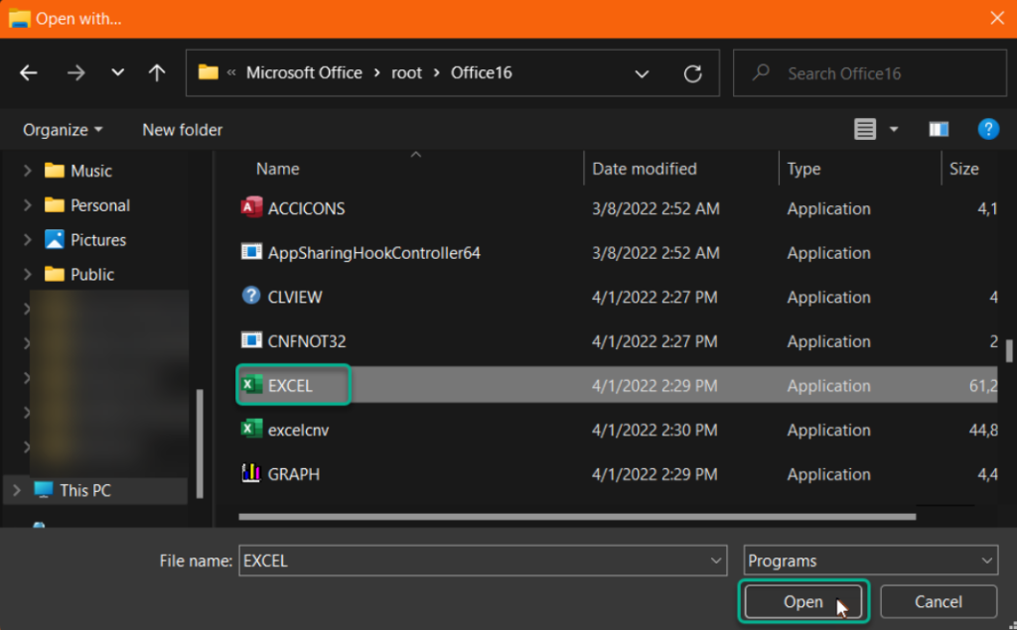
Task: Select the CLVIEW help-style icon
Action: 250,297
